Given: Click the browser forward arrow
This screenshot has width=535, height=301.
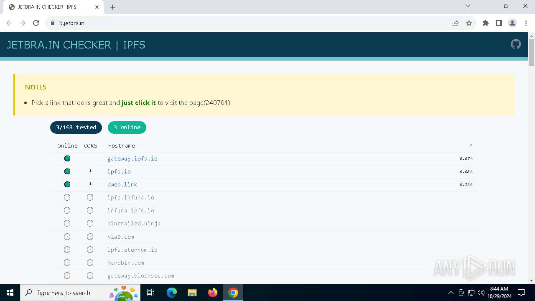Looking at the screenshot, I should 23,23.
